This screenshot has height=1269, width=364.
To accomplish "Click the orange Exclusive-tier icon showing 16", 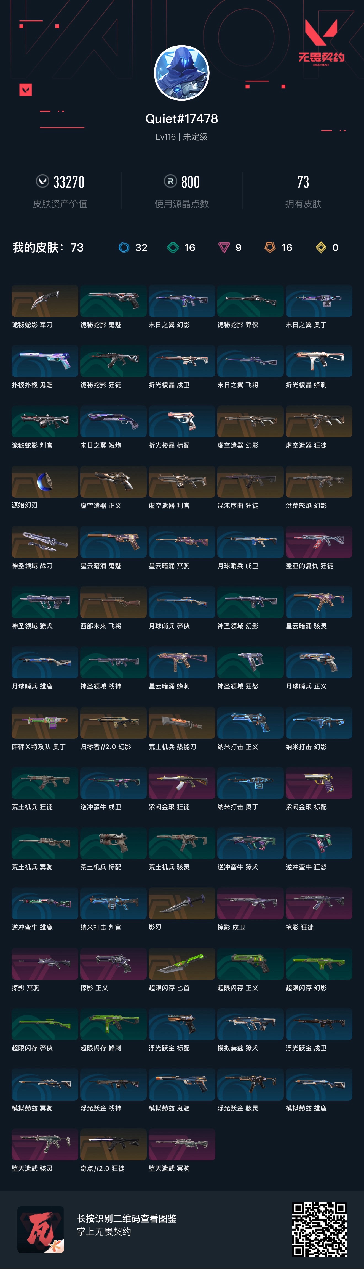I will point(270,247).
